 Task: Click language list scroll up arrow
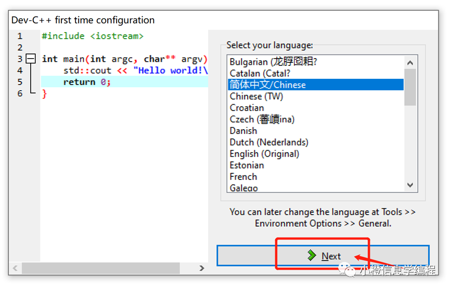coord(410,63)
